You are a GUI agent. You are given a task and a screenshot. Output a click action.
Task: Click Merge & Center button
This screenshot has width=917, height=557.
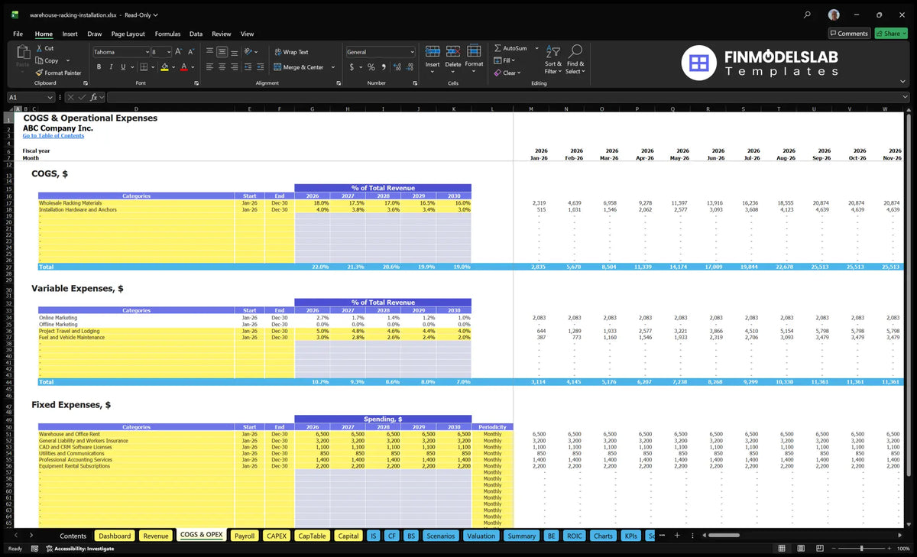tap(298, 67)
